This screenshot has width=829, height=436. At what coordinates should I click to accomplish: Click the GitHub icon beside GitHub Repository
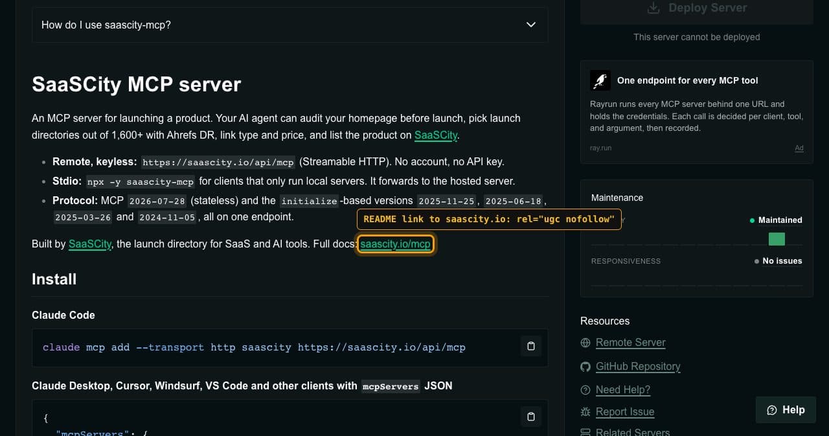click(585, 367)
